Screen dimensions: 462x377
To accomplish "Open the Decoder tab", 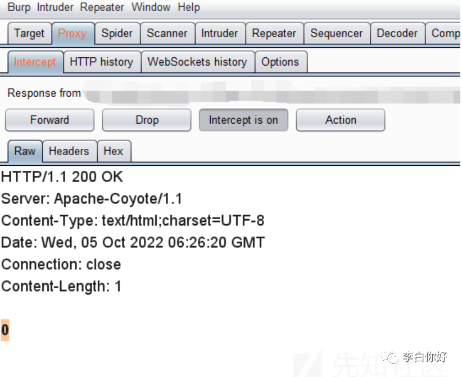I will tap(397, 33).
